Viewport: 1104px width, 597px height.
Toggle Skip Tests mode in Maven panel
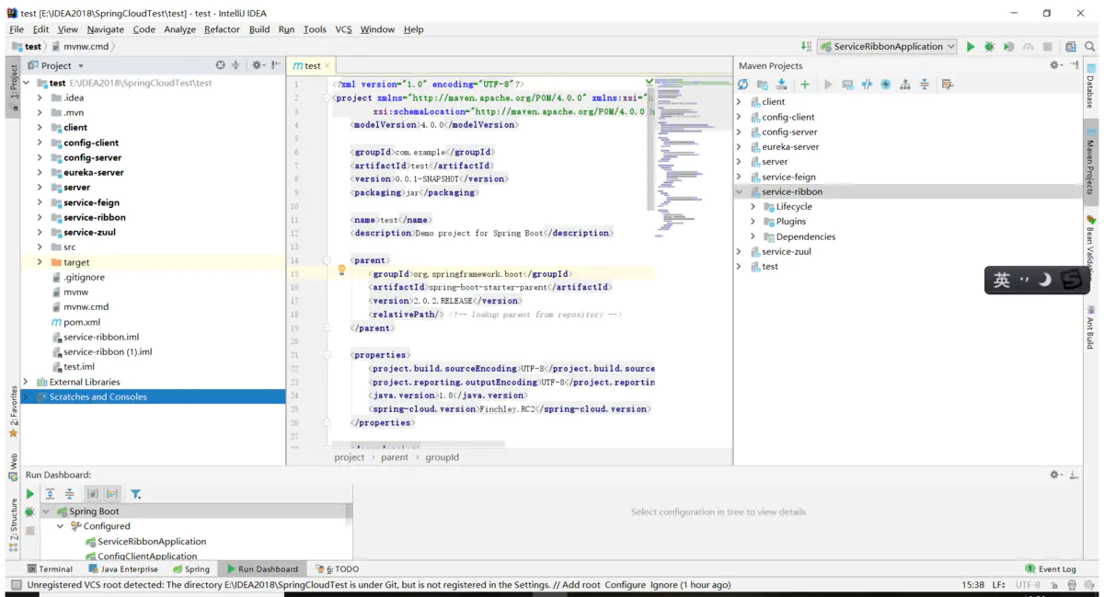pos(886,85)
